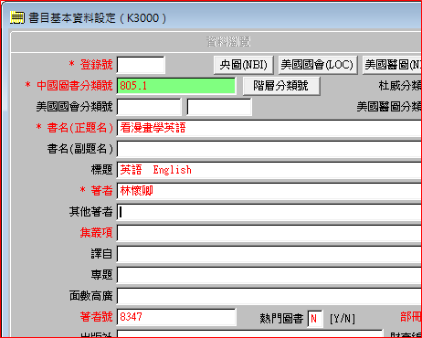Click the second 美國國會分類號 input box
The height and width of the screenshot is (338, 422).
[219, 107]
